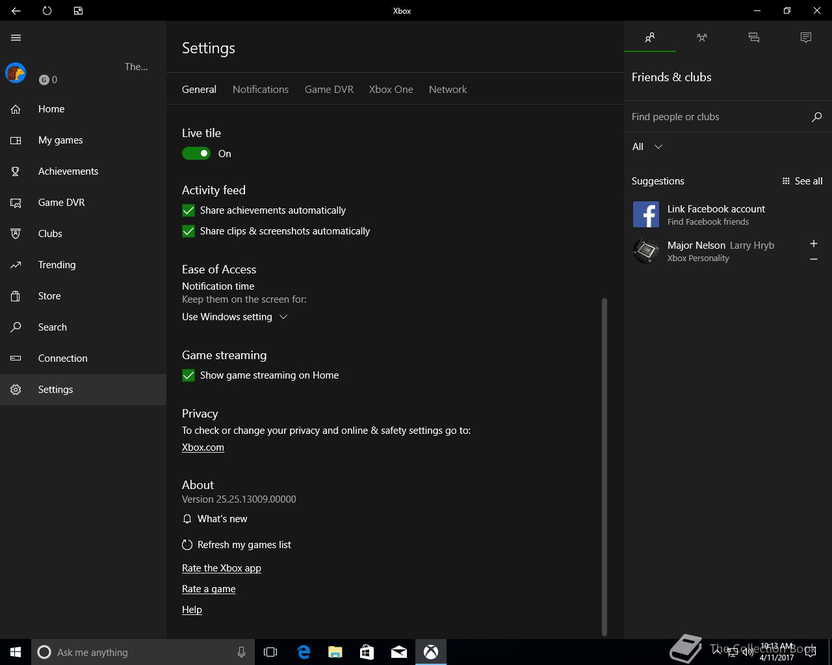Viewport: 832px width, 665px height.
Task: Open Store bag item
Action: click(83, 296)
